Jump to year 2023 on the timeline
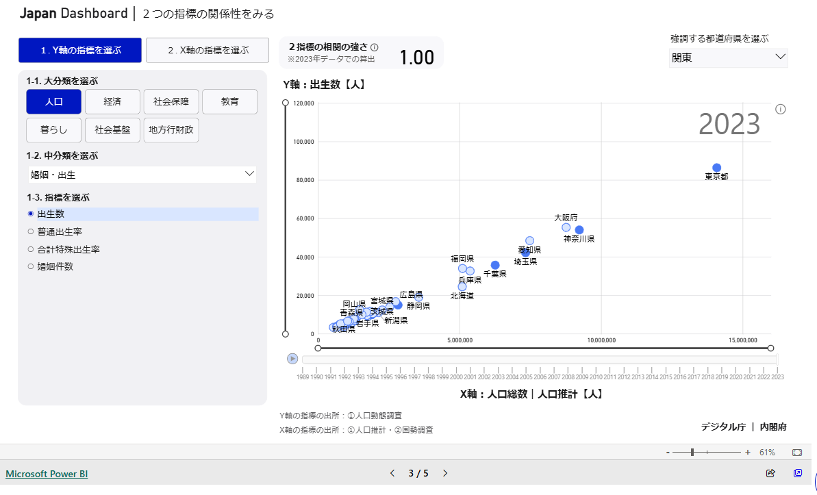 coord(777,377)
